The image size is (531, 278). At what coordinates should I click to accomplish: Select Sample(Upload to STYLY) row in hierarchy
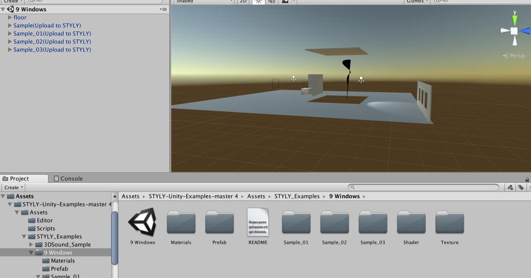[85, 25]
